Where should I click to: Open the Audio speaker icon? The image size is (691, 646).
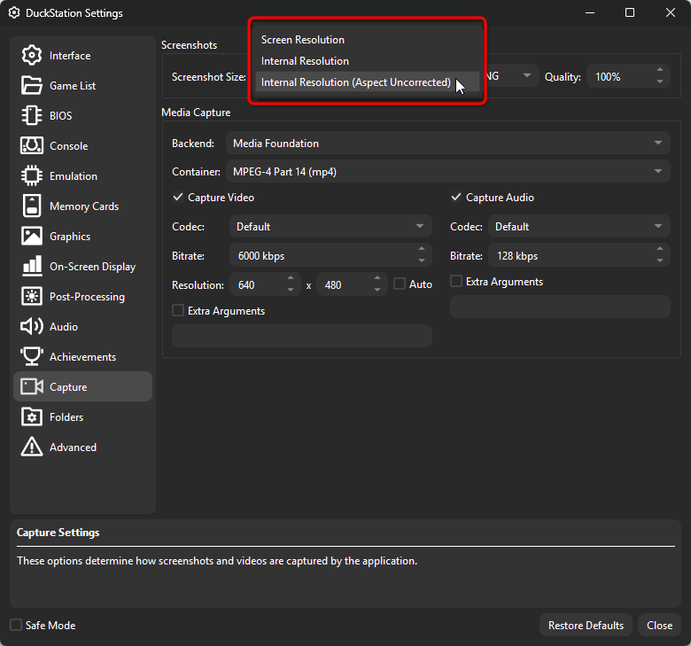32,327
